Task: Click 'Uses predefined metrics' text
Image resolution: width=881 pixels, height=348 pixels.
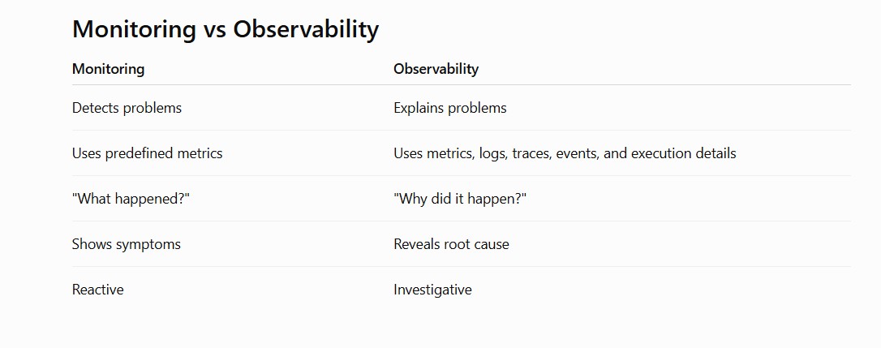Action: 147,153
